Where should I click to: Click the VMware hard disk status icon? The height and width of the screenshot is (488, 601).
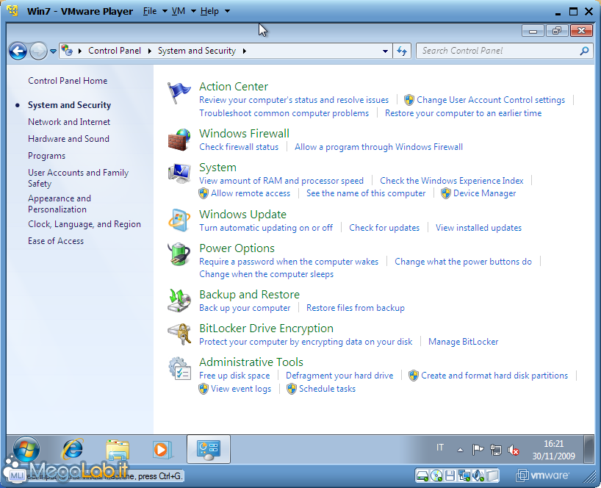click(x=422, y=476)
